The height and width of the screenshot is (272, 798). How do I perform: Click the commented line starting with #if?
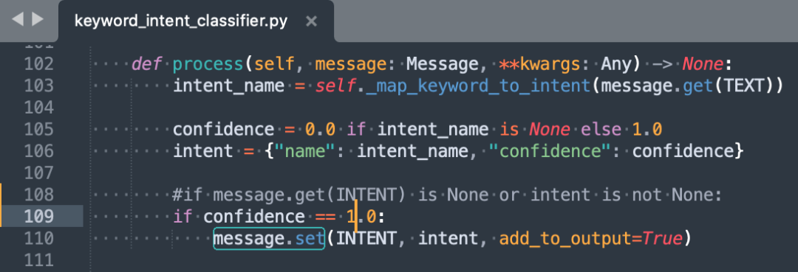point(447,195)
